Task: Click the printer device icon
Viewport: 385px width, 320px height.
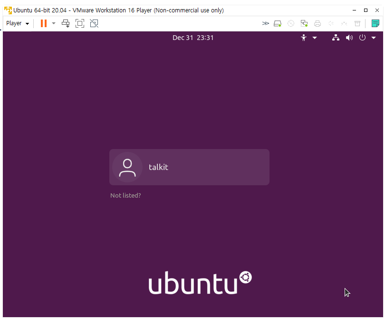Action: click(318, 23)
